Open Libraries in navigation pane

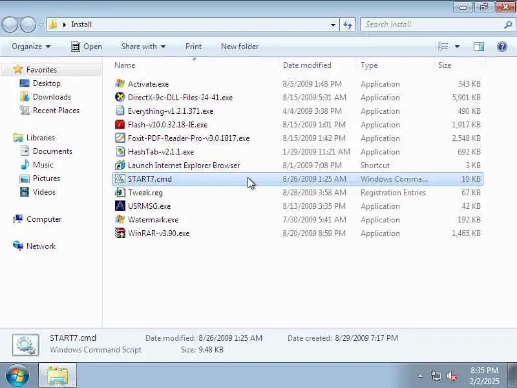(41, 137)
